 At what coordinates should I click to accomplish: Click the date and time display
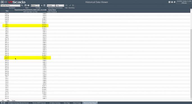click(x=184, y=1)
